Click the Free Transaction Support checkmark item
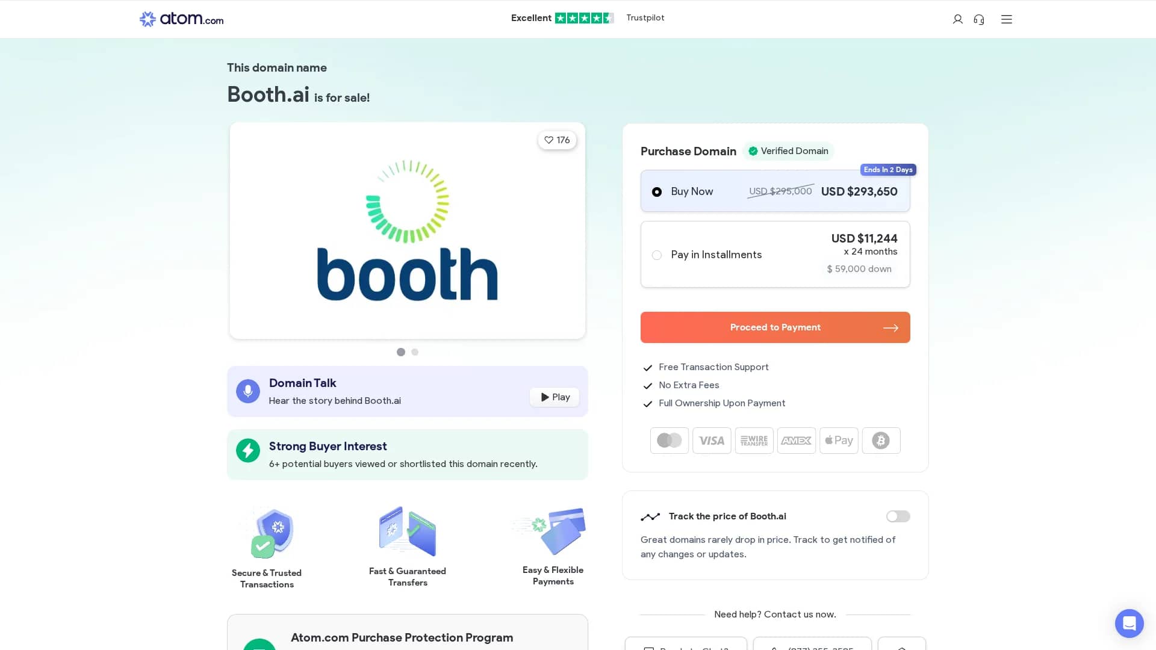The image size is (1156, 650). pyautogui.click(x=706, y=367)
